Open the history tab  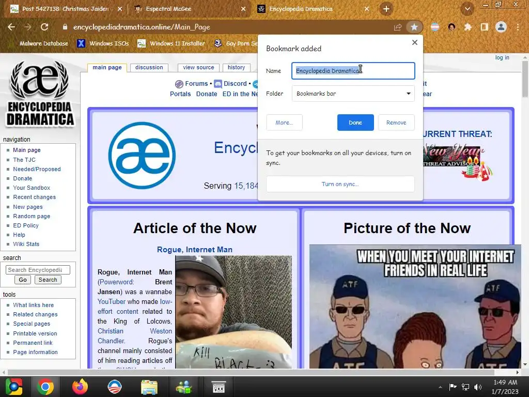click(x=236, y=68)
